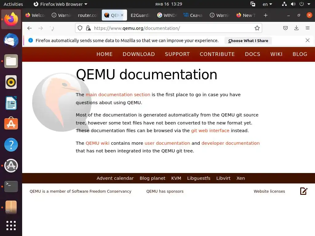Image resolution: width=315 pixels, height=236 pixels.
Task: Follow the main documentation section link
Action: [118, 95]
